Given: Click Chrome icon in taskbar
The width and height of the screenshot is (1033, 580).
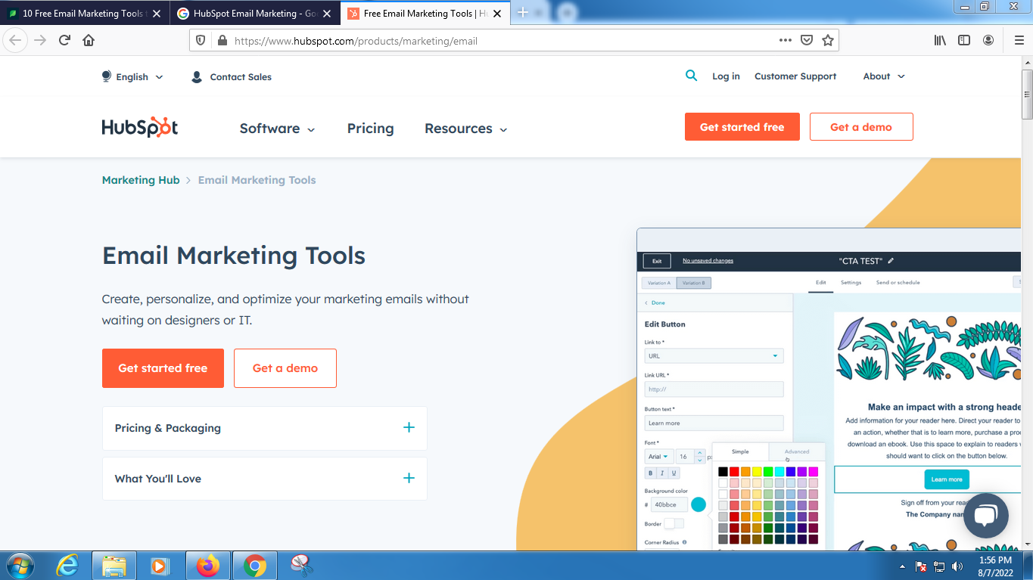Looking at the screenshot, I should click(255, 566).
